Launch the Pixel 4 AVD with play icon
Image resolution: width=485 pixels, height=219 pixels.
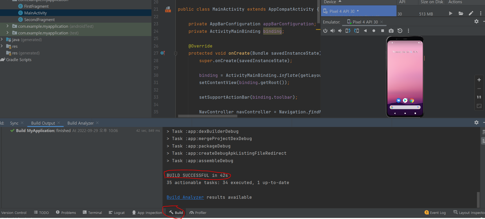click(451, 13)
